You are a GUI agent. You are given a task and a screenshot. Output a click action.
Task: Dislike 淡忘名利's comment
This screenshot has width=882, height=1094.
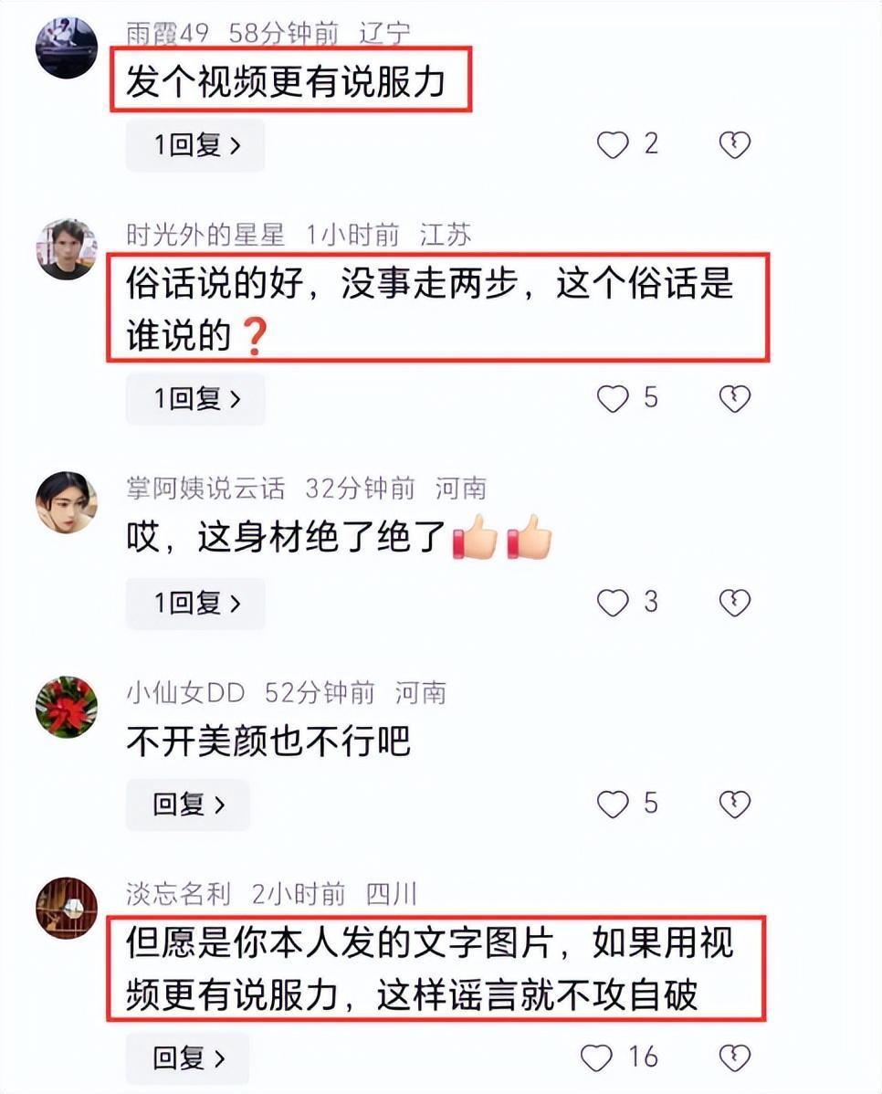click(x=734, y=1057)
